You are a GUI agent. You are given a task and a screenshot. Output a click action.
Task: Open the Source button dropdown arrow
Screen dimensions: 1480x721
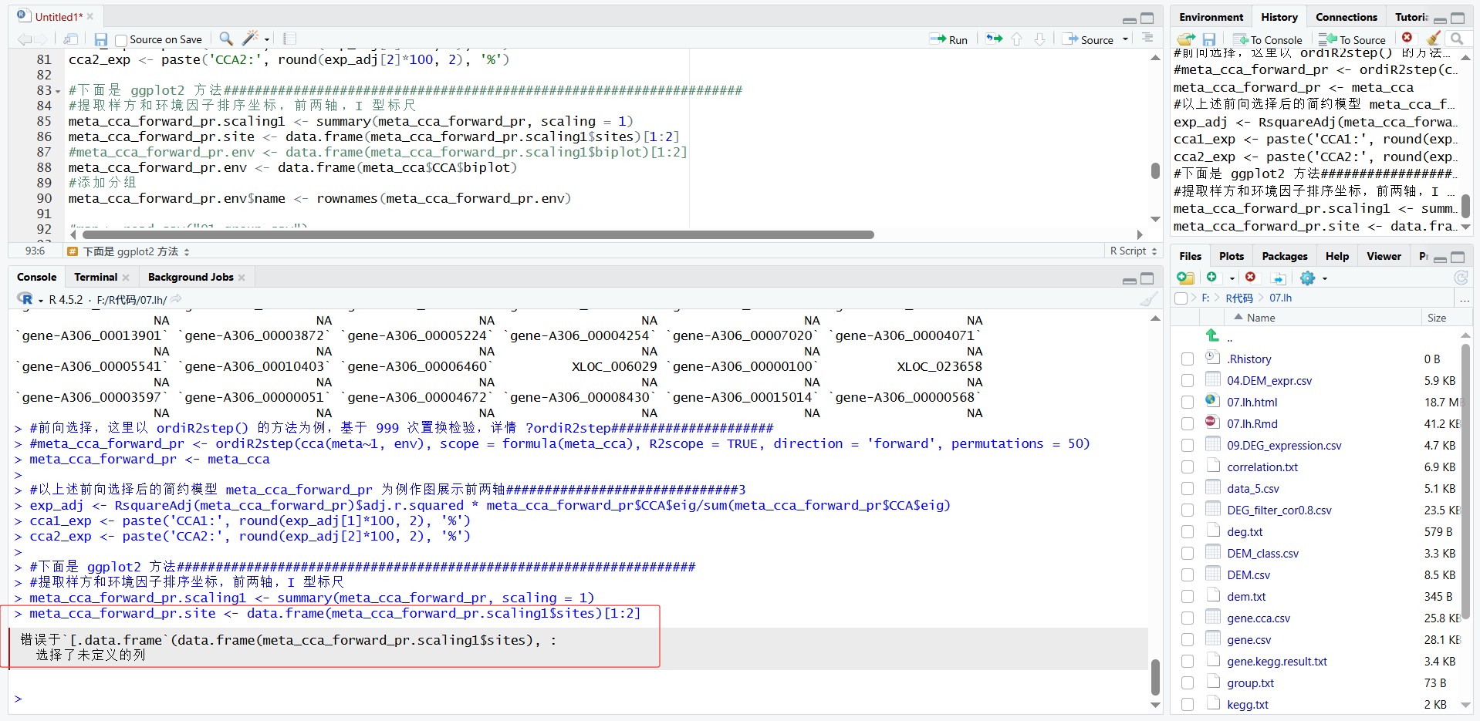(1124, 39)
